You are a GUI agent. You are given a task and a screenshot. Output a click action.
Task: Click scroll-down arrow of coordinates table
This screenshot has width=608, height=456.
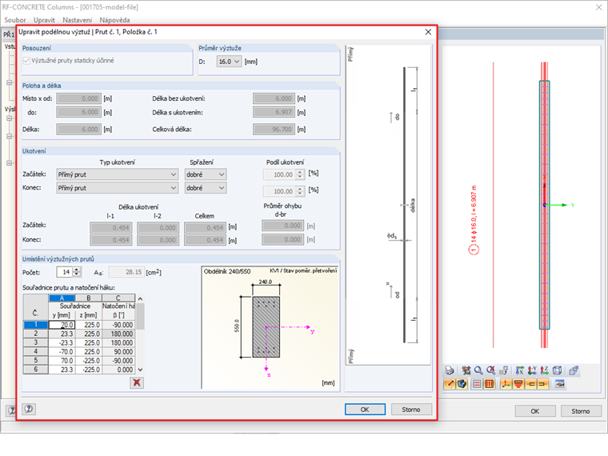pyautogui.click(x=140, y=370)
